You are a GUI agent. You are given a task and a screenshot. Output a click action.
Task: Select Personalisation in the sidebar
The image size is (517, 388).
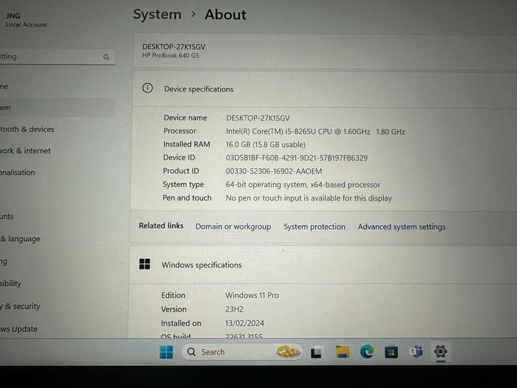tap(57, 172)
